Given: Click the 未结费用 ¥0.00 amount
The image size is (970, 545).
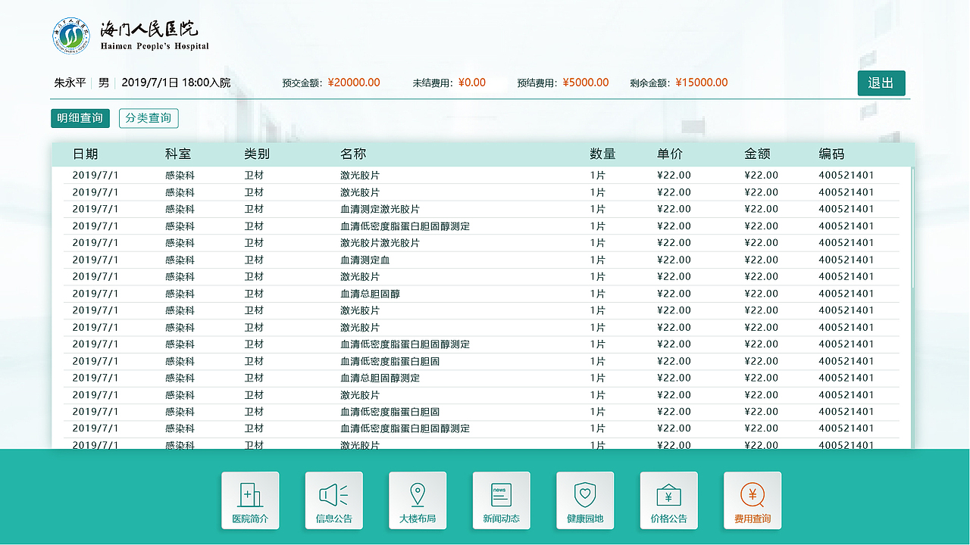Looking at the screenshot, I should [471, 83].
